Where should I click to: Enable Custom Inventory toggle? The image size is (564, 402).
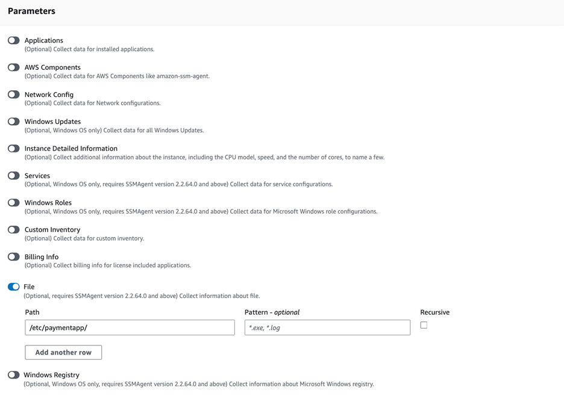pos(13,230)
